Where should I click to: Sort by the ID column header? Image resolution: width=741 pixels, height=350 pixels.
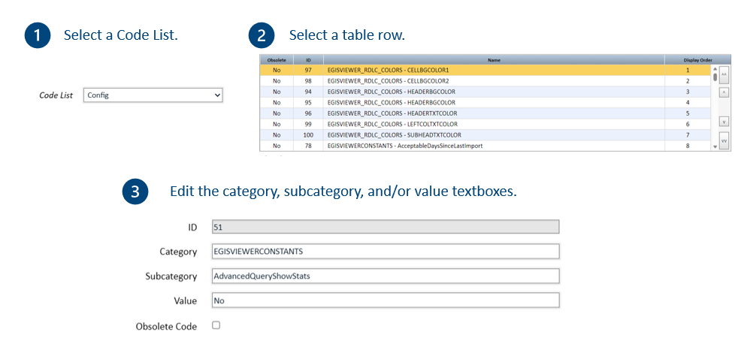point(308,59)
